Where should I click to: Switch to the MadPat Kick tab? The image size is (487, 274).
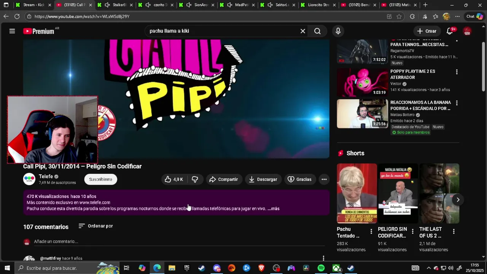237,5
